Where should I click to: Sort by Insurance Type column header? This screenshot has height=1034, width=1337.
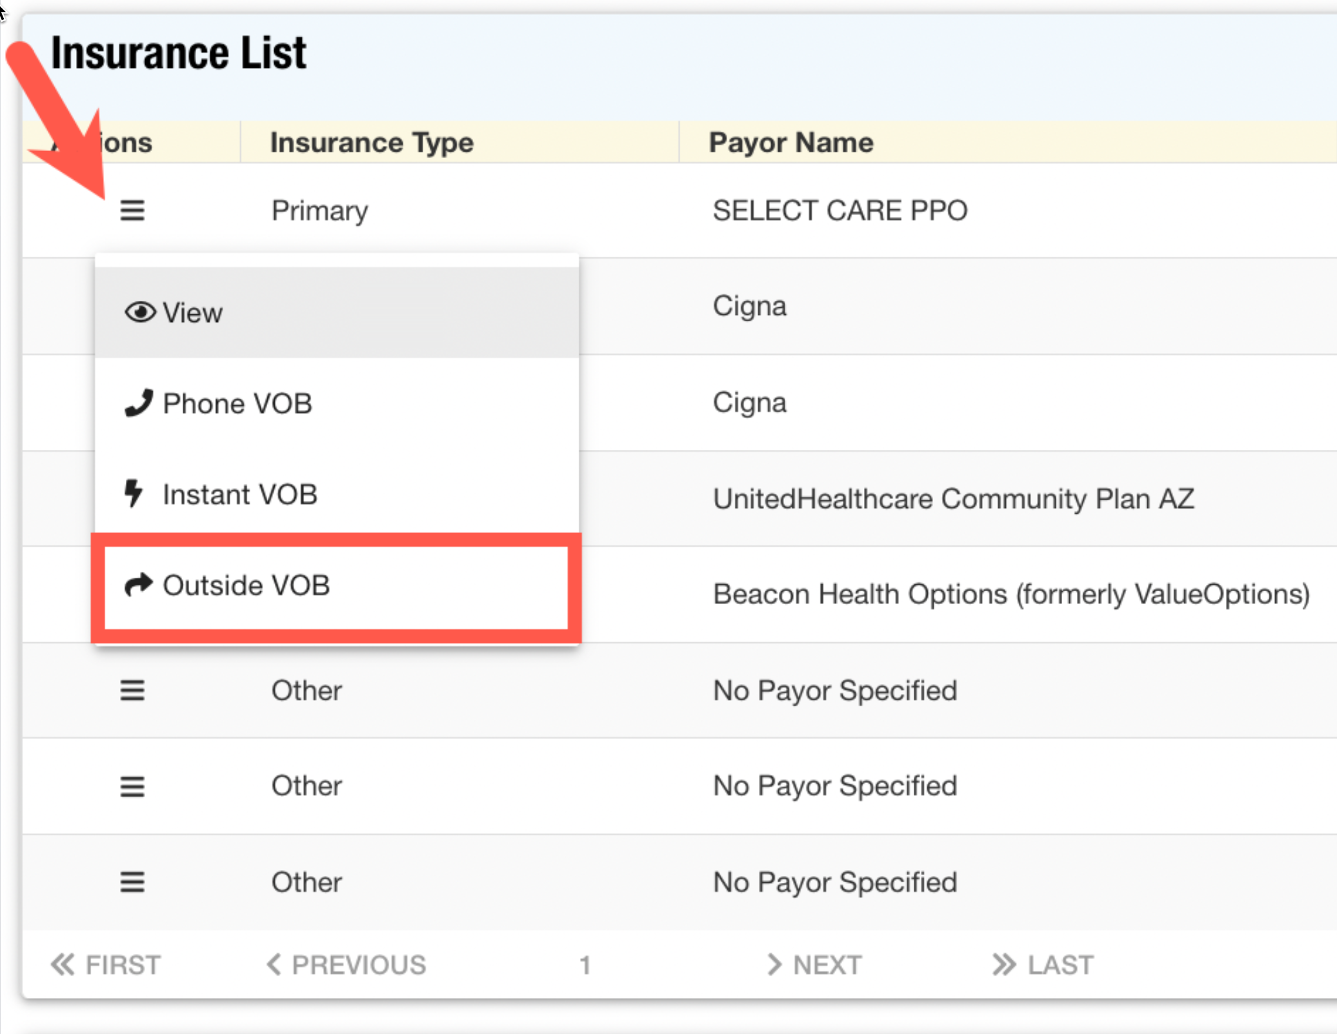coord(372,142)
